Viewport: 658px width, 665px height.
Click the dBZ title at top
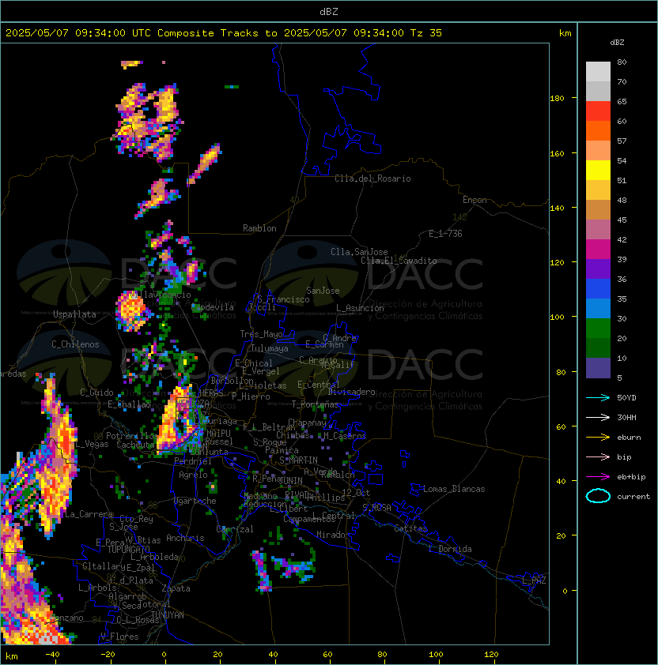coord(329,11)
